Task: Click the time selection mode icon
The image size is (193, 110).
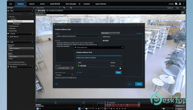Action: (37, 109)
